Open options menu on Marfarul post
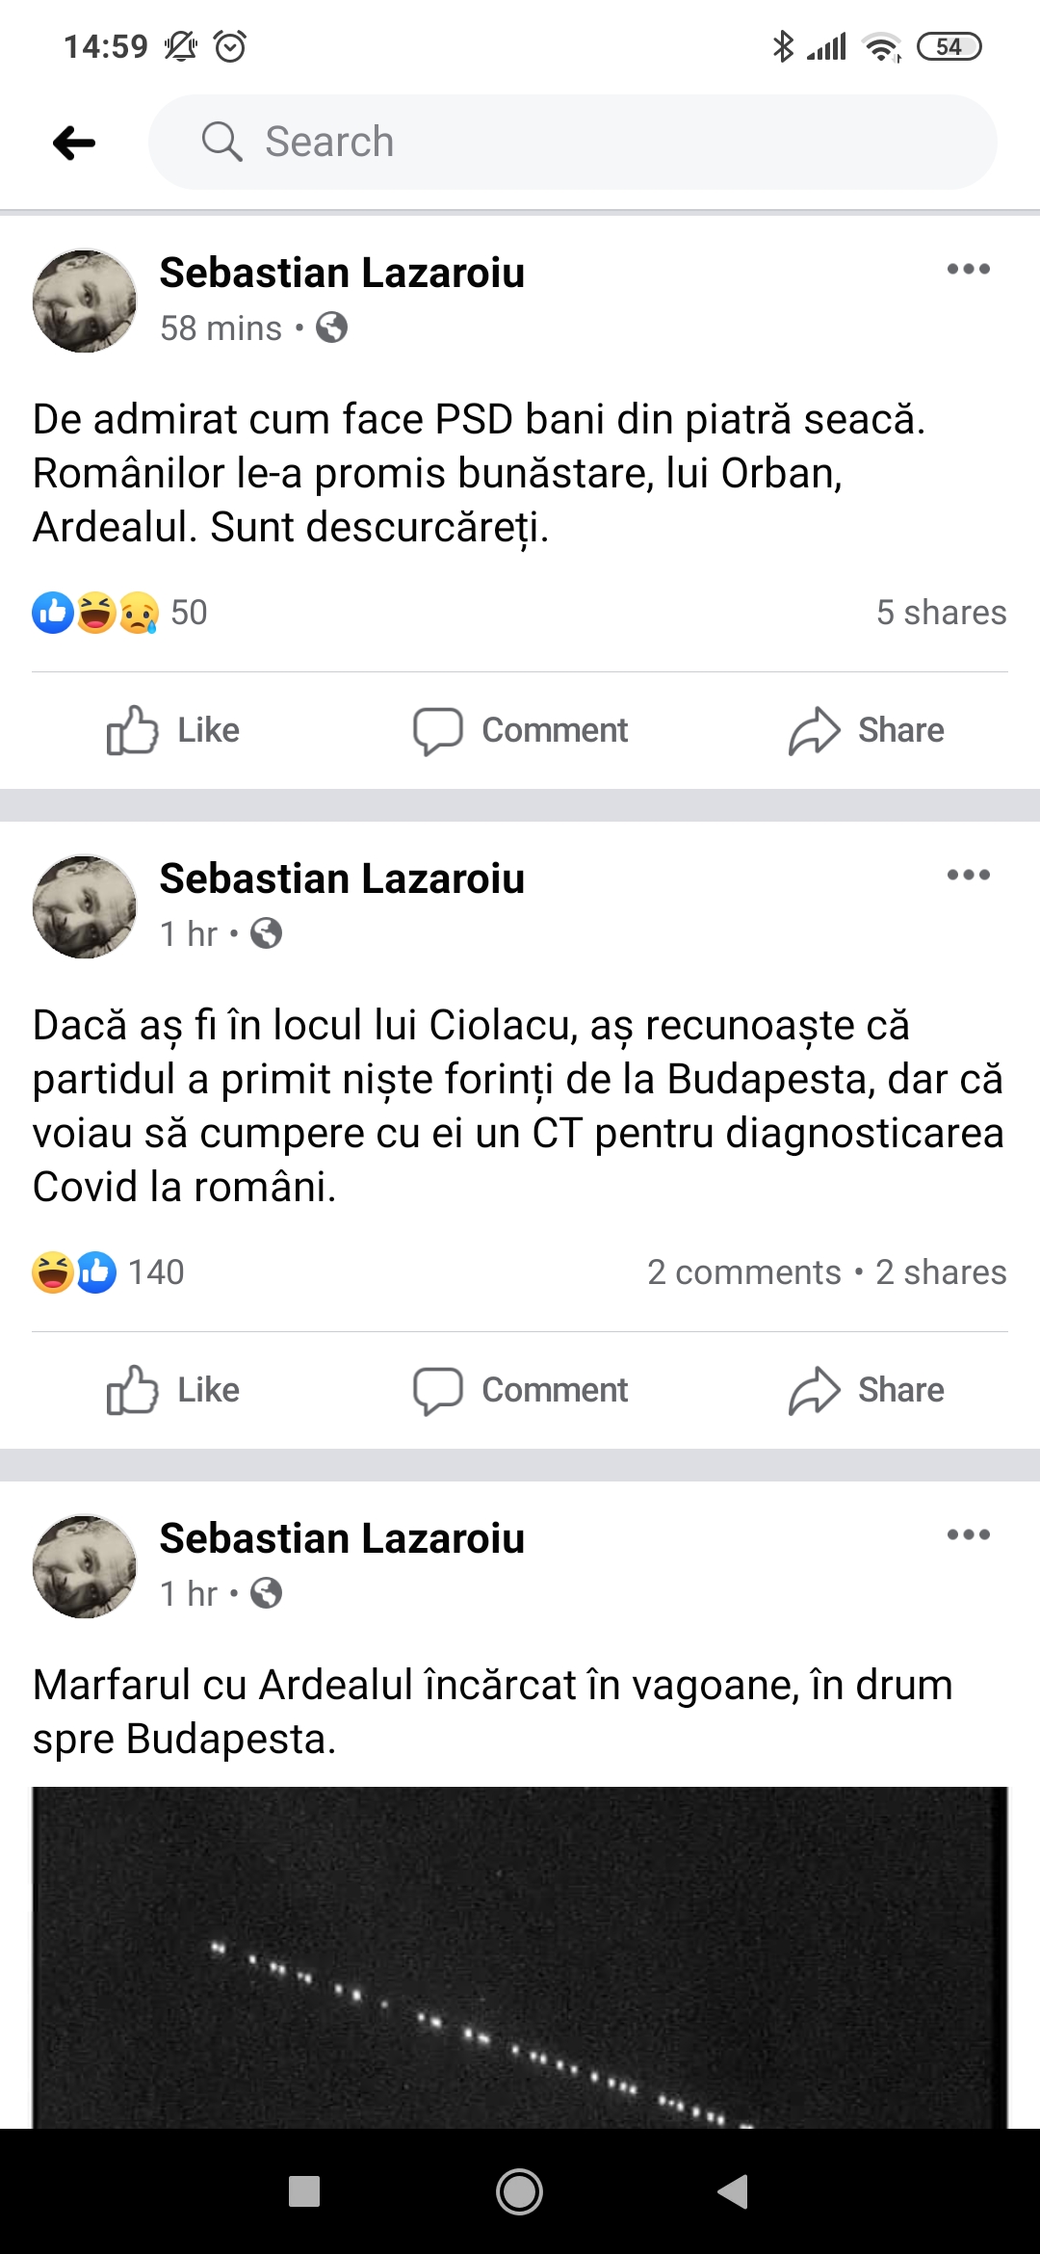Viewport: 1040px width, 2254px height. pyautogui.click(x=968, y=1534)
